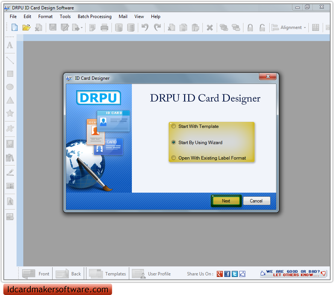Select the Rectangle shape tool
The image size is (334, 295).
[10, 74]
